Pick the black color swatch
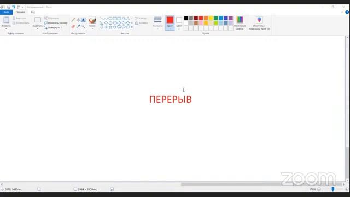The height and width of the screenshot is (197, 350). (x=186, y=18)
